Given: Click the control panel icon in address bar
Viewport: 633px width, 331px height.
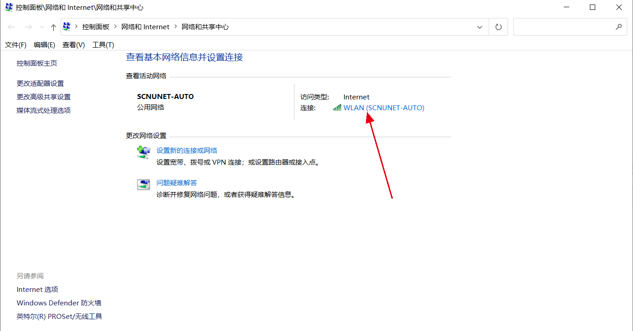Looking at the screenshot, I should pos(67,27).
